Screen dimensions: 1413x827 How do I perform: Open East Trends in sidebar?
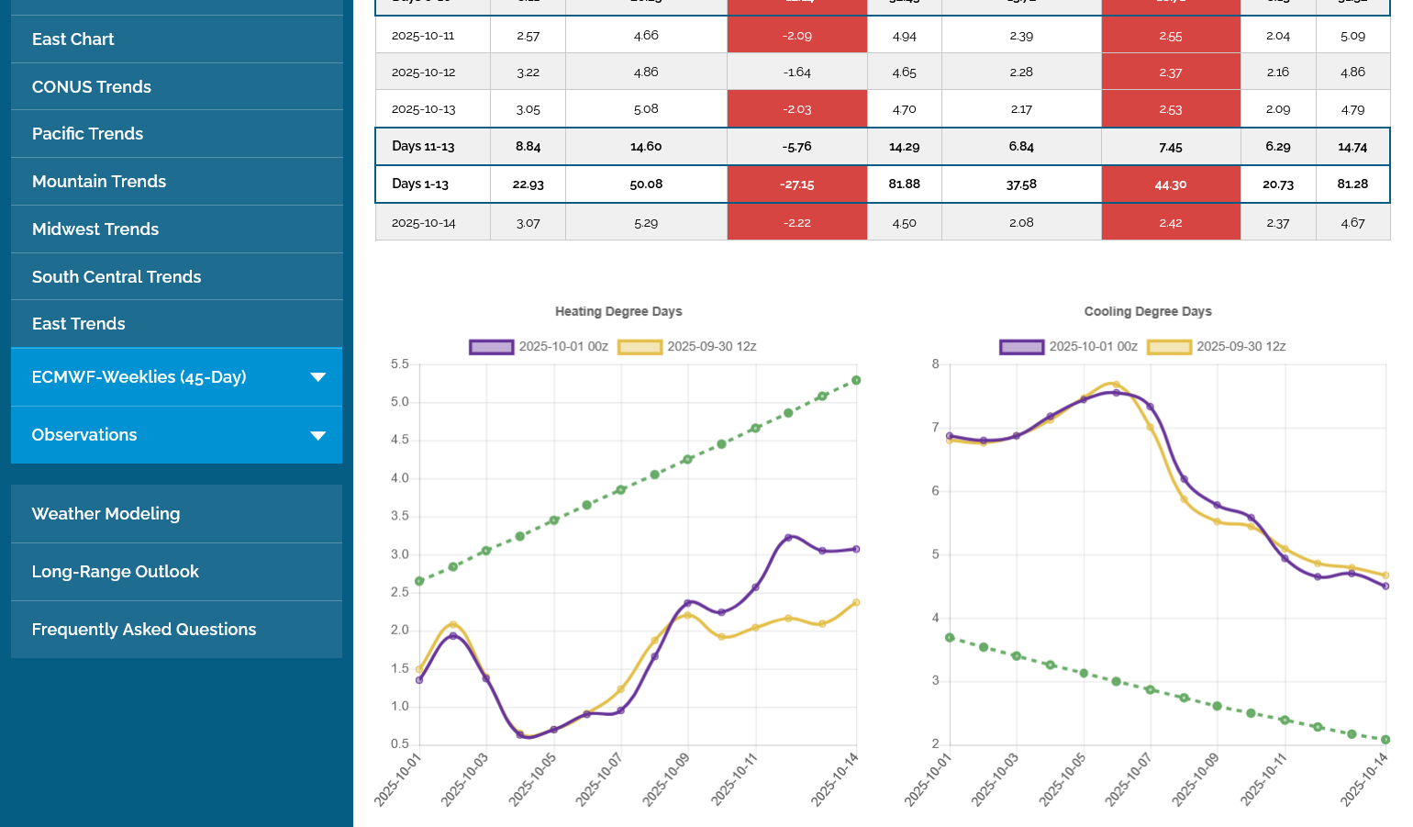click(79, 324)
